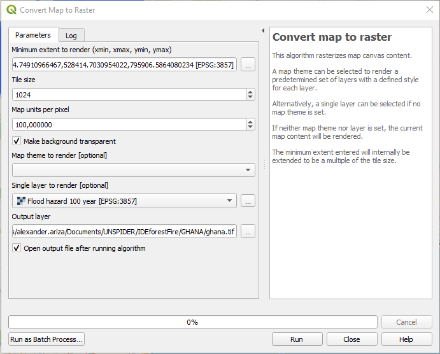Image resolution: width=440 pixels, height=354 pixels.
Task: Select the Parameters tab
Action: point(33,35)
